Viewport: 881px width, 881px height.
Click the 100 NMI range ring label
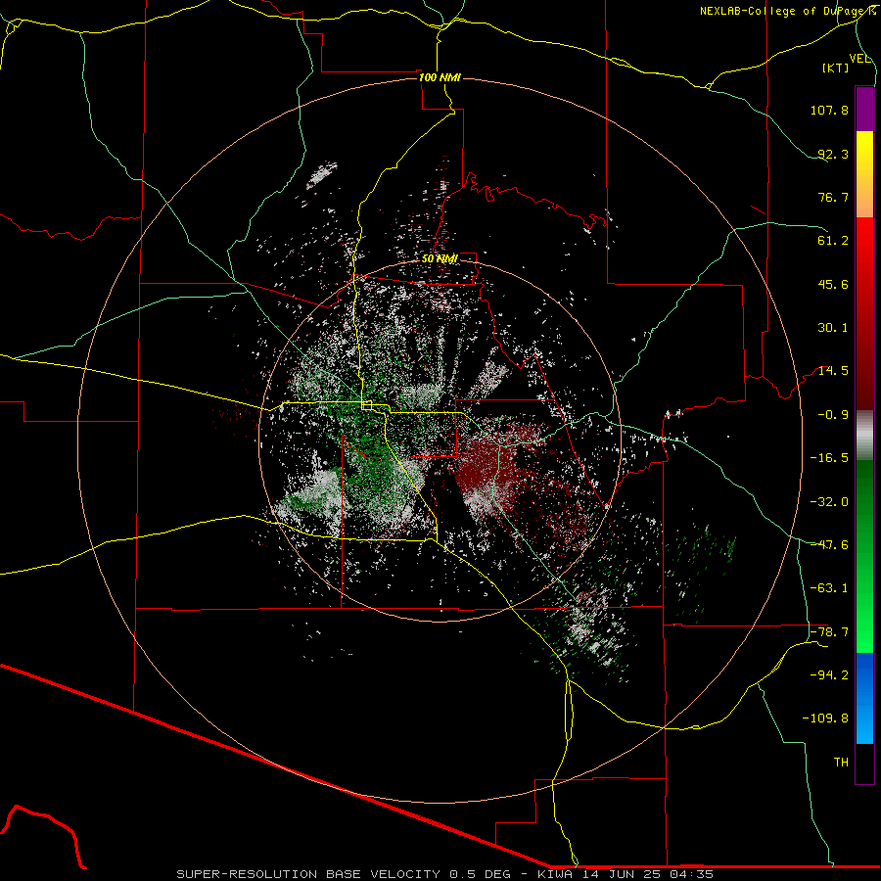[x=440, y=77]
